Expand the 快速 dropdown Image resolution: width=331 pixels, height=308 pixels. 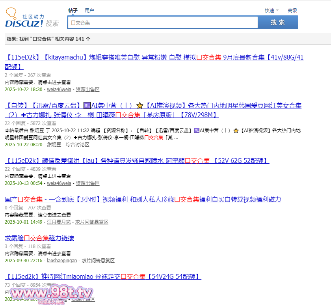[271, 11]
